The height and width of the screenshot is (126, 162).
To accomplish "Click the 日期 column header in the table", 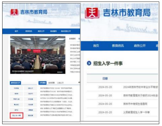I will (x=105, y=79).
